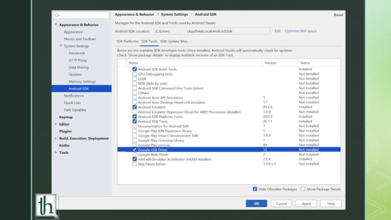
Task: Select Passwords under System Settings
Action: 77,53
